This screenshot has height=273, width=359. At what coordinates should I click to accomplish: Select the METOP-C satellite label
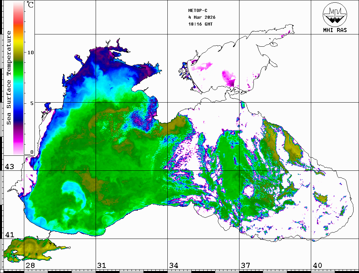(x=198, y=11)
